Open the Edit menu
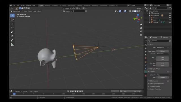The image size is (181, 102). (18, 5)
